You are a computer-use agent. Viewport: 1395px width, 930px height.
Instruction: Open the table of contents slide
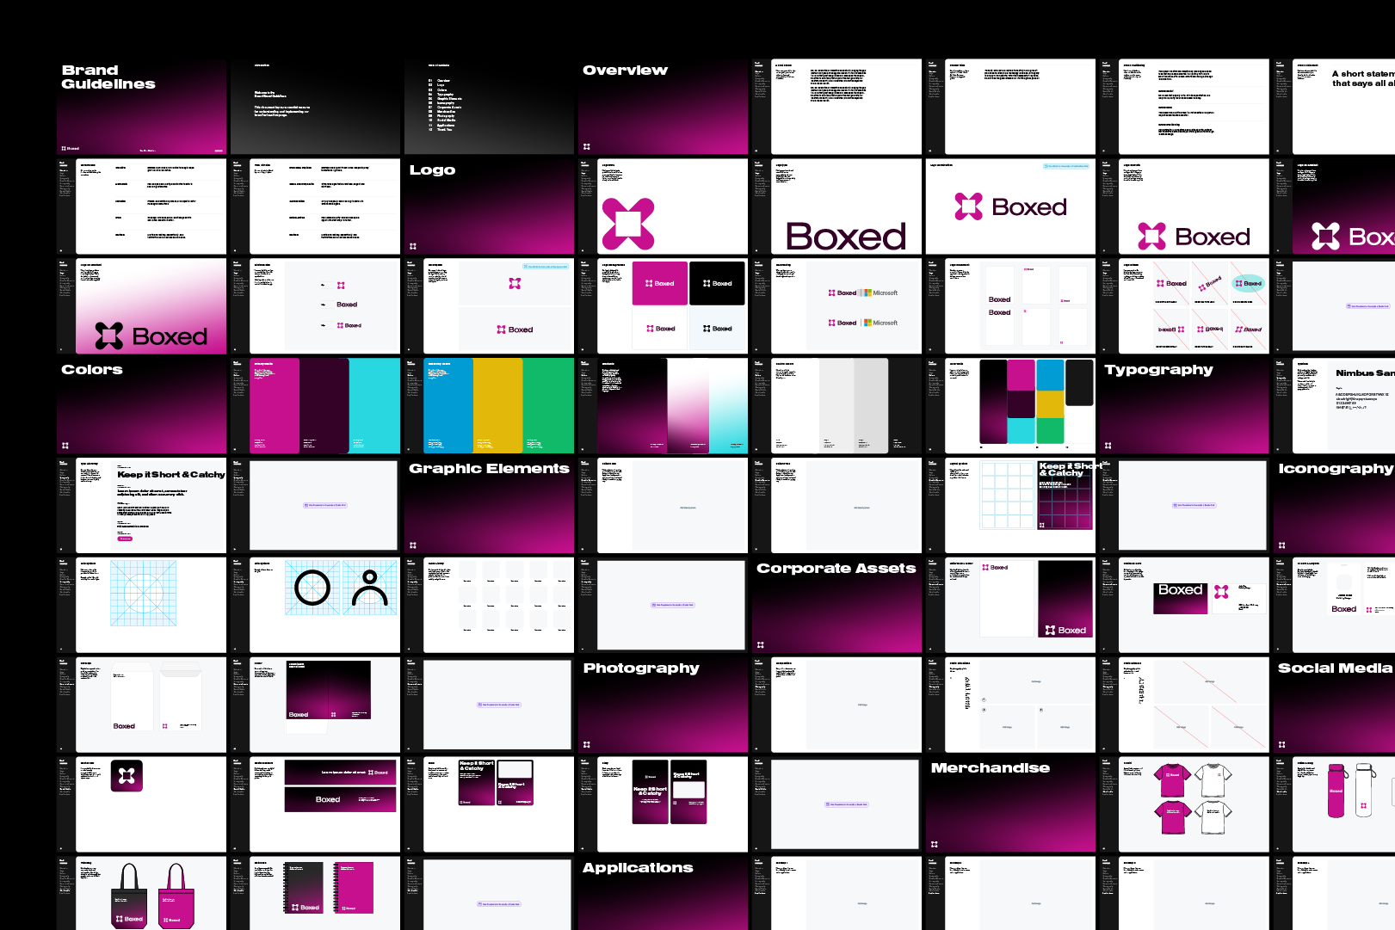pyautogui.click(x=489, y=107)
